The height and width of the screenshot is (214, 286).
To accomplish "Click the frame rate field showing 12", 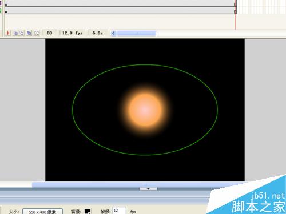I will 119,211.
